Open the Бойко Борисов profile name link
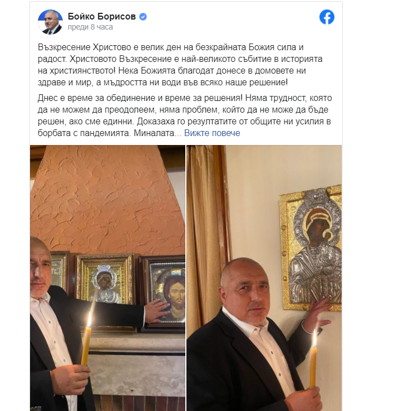Image resolution: width=394 pixels, height=411 pixels. coord(102,17)
